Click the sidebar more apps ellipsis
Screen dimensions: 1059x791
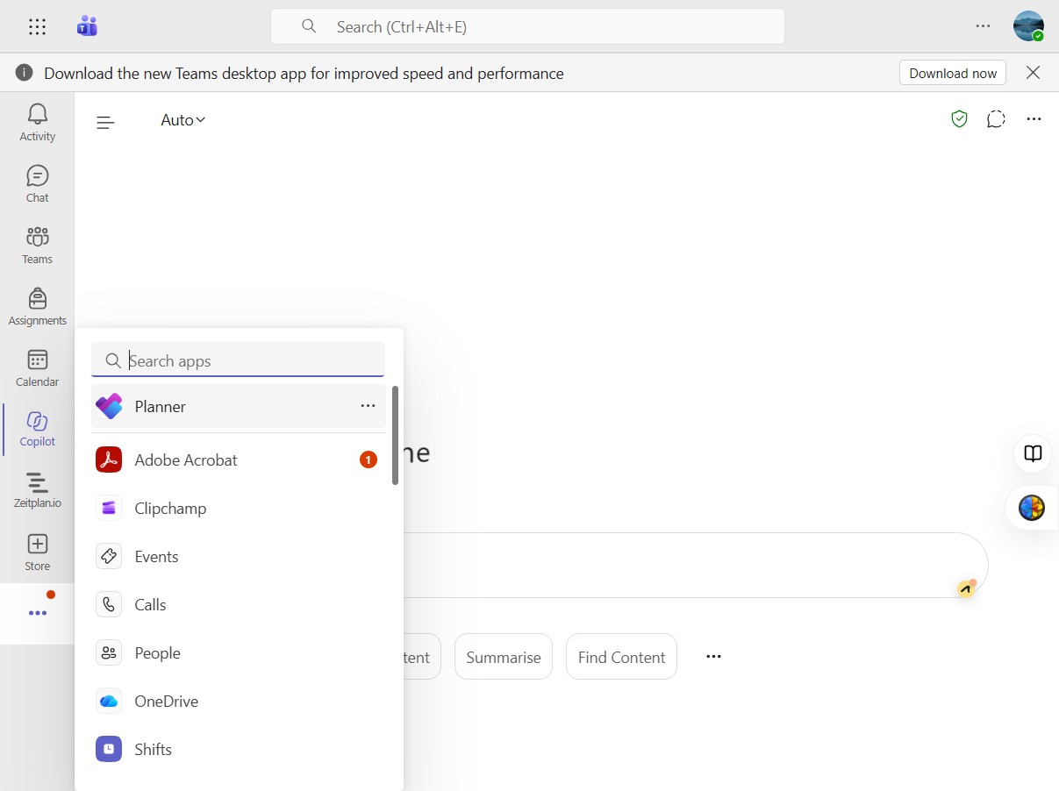[x=37, y=613]
